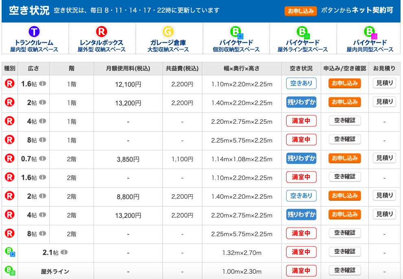403x279 pixels.
Task: Choose the バイクヤード 屋外ライン型スペース tab
Action: point(302,39)
